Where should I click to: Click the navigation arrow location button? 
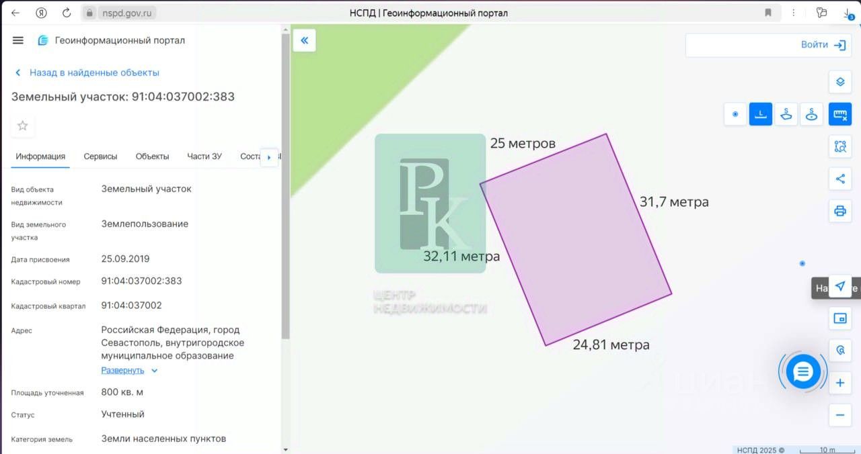840,286
